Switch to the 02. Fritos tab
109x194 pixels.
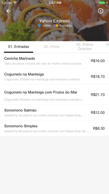point(52,47)
